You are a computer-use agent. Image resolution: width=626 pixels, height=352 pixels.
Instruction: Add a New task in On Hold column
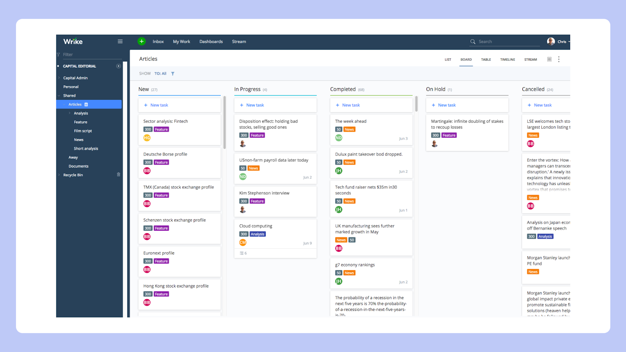coord(446,105)
